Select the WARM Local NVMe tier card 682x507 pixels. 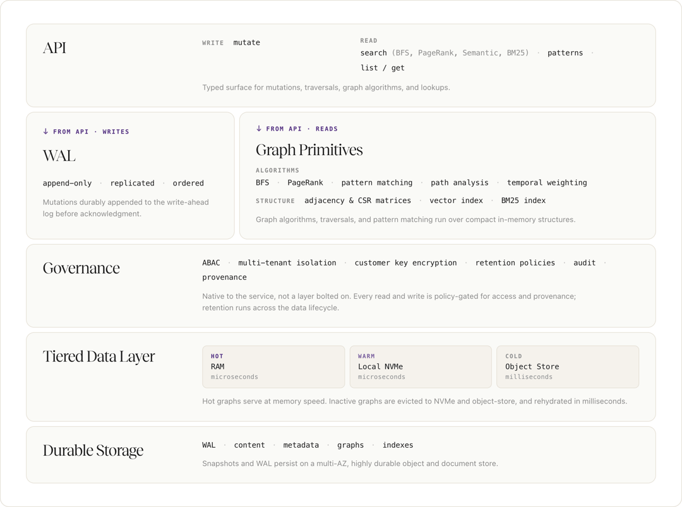(421, 366)
